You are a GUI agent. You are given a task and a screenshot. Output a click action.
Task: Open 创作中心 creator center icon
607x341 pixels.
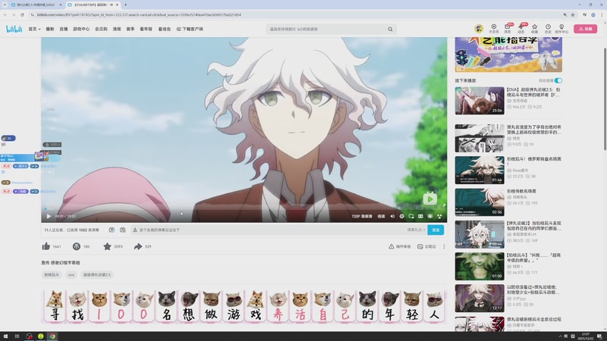[x=561, y=29]
